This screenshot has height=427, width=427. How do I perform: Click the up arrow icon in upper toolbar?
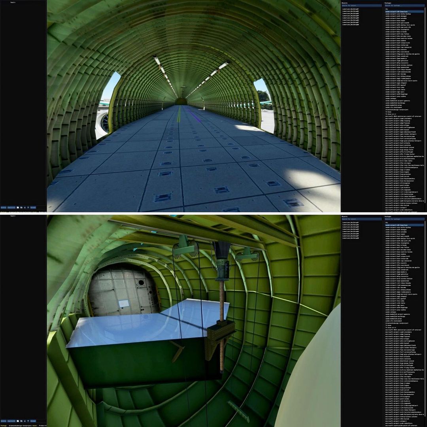25,207
